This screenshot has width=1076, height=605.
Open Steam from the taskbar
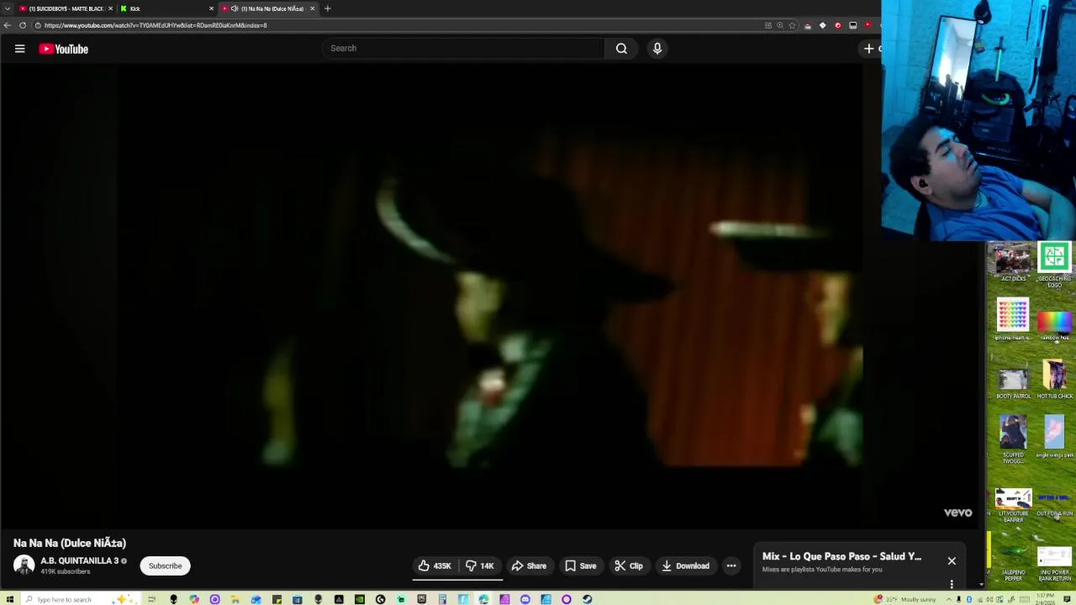(x=587, y=599)
